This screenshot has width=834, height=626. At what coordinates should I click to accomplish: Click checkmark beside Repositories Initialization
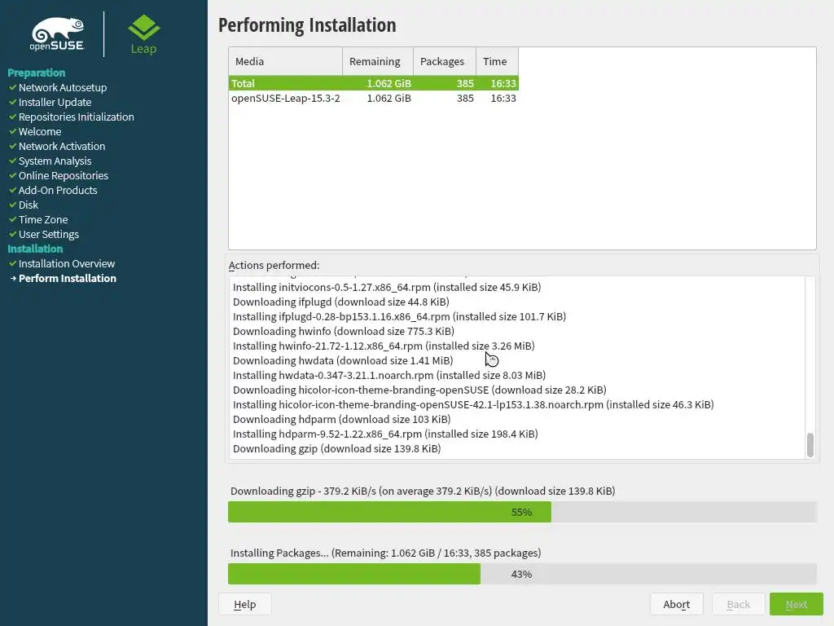(x=13, y=117)
